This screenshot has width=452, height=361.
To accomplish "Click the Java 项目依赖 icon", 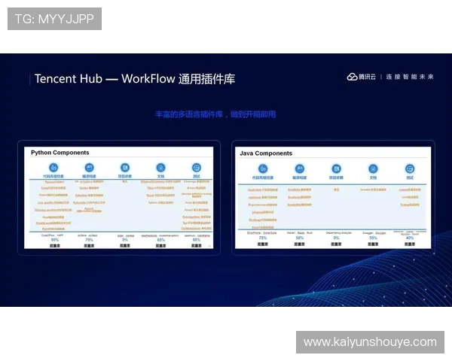I will coord(336,168).
